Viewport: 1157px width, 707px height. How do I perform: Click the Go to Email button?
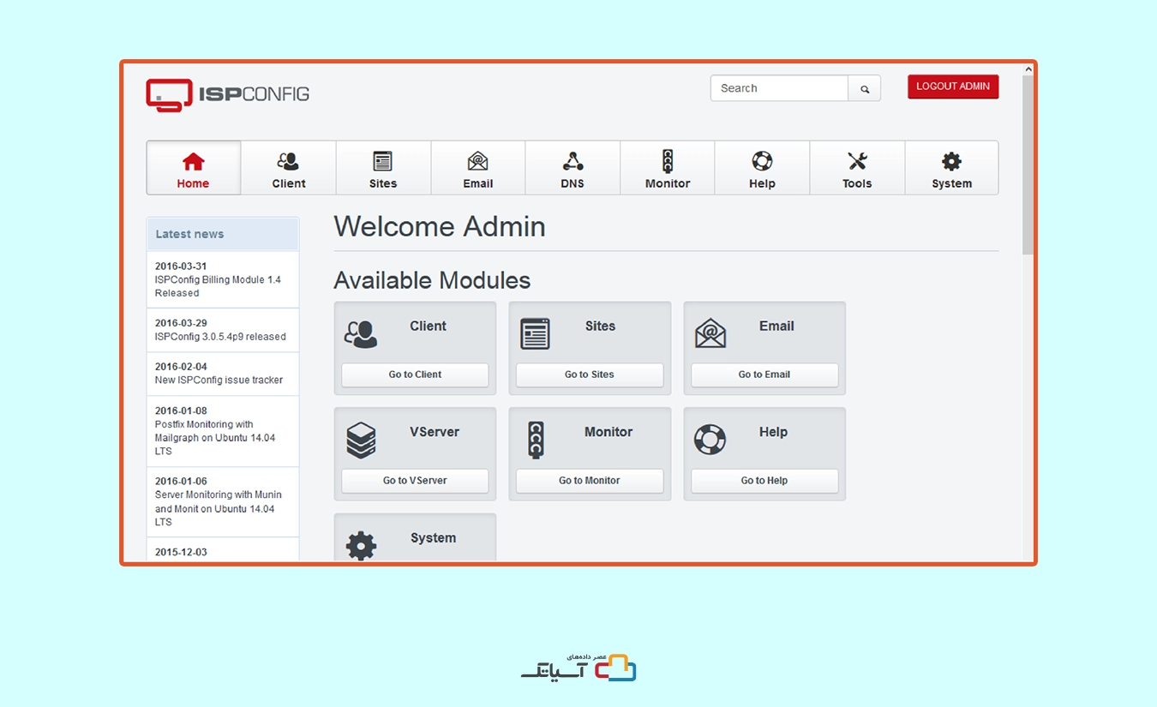pyautogui.click(x=764, y=374)
